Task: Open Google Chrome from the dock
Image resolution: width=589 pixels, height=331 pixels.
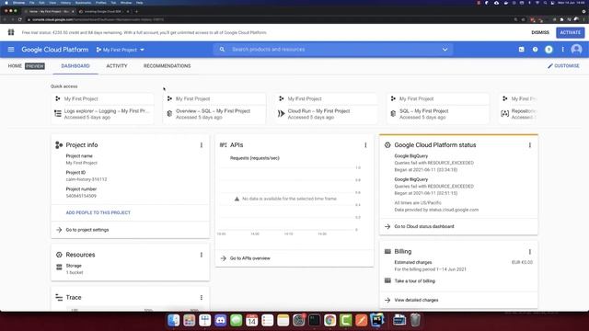Action: coord(329,320)
